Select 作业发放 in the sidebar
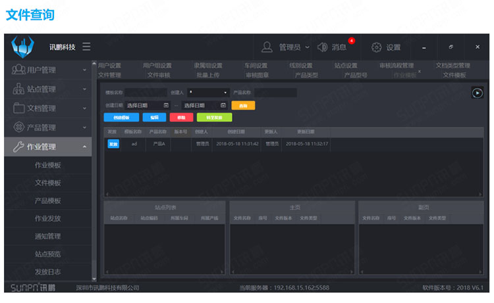 coord(48,218)
